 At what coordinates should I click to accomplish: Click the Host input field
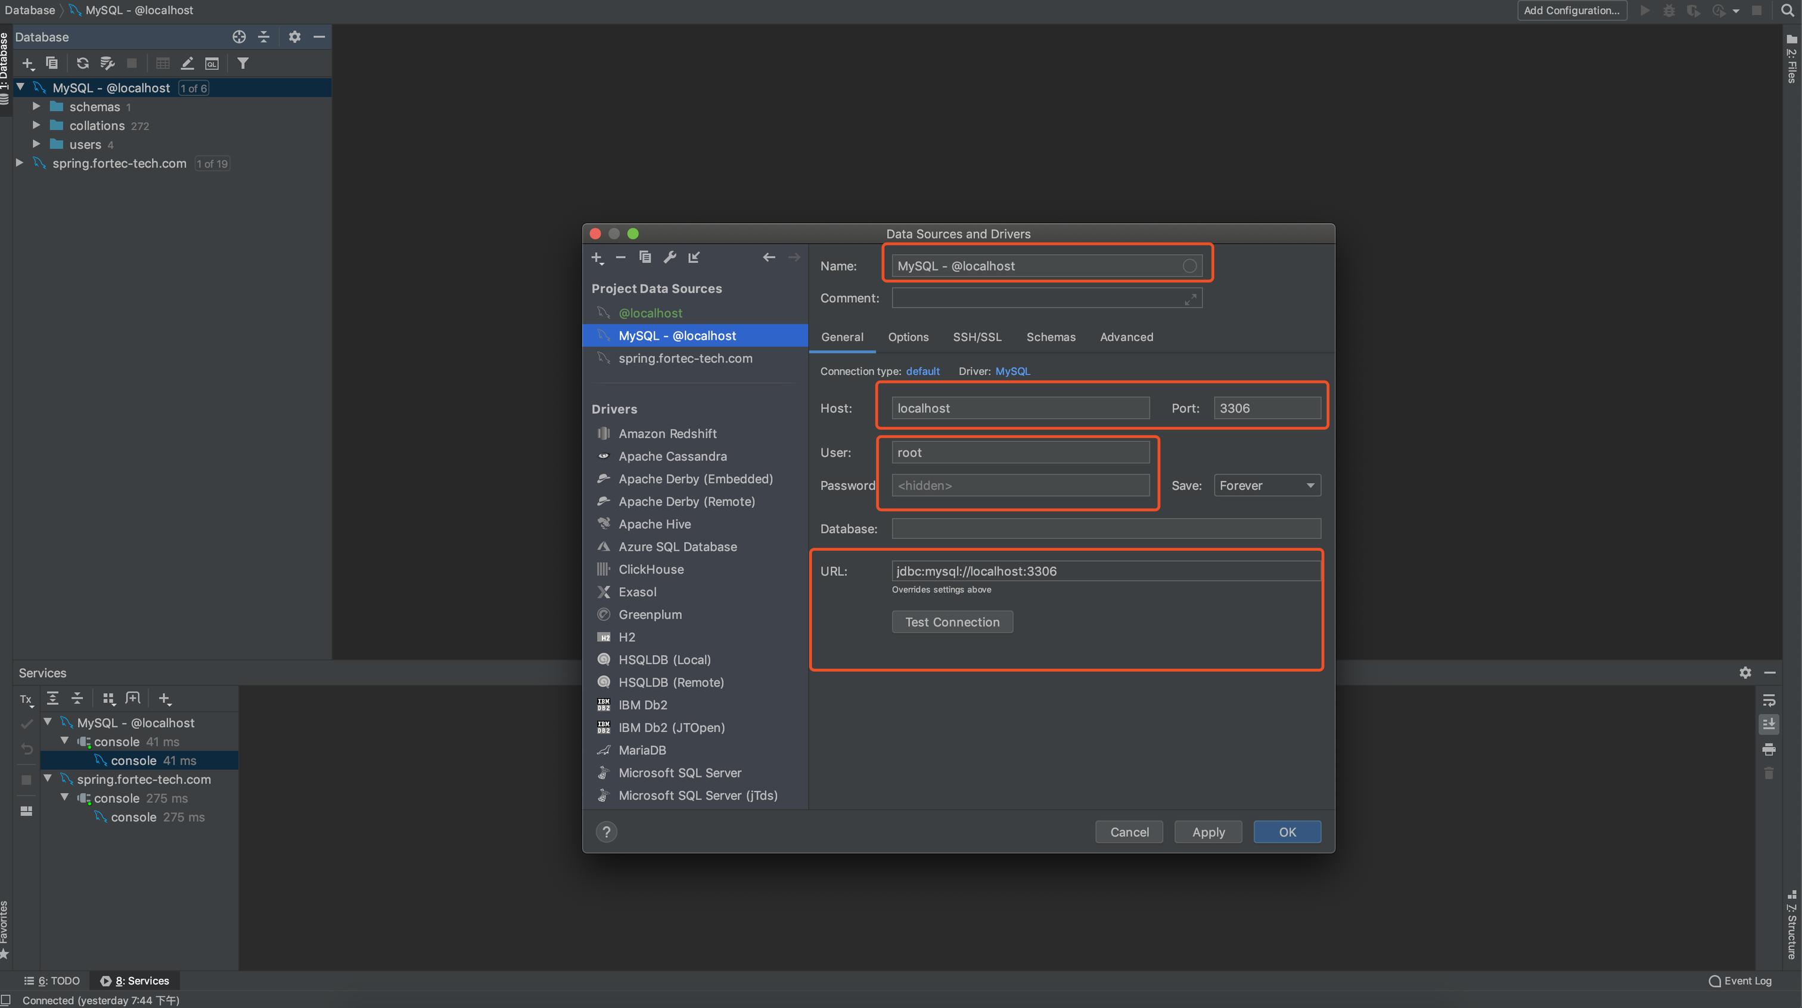pyautogui.click(x=1020, y=408)
